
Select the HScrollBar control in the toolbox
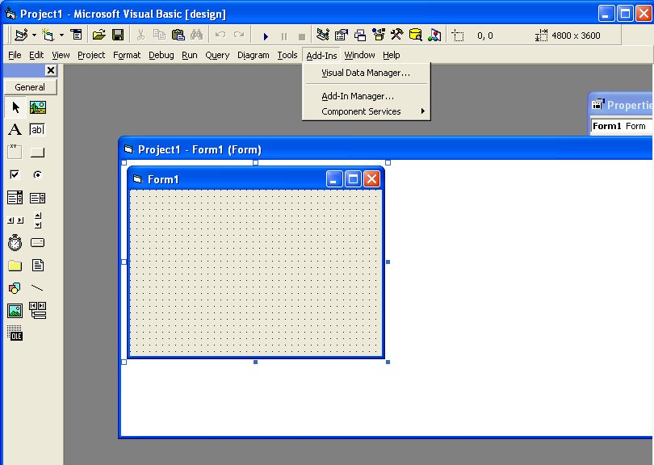[15, 220]
